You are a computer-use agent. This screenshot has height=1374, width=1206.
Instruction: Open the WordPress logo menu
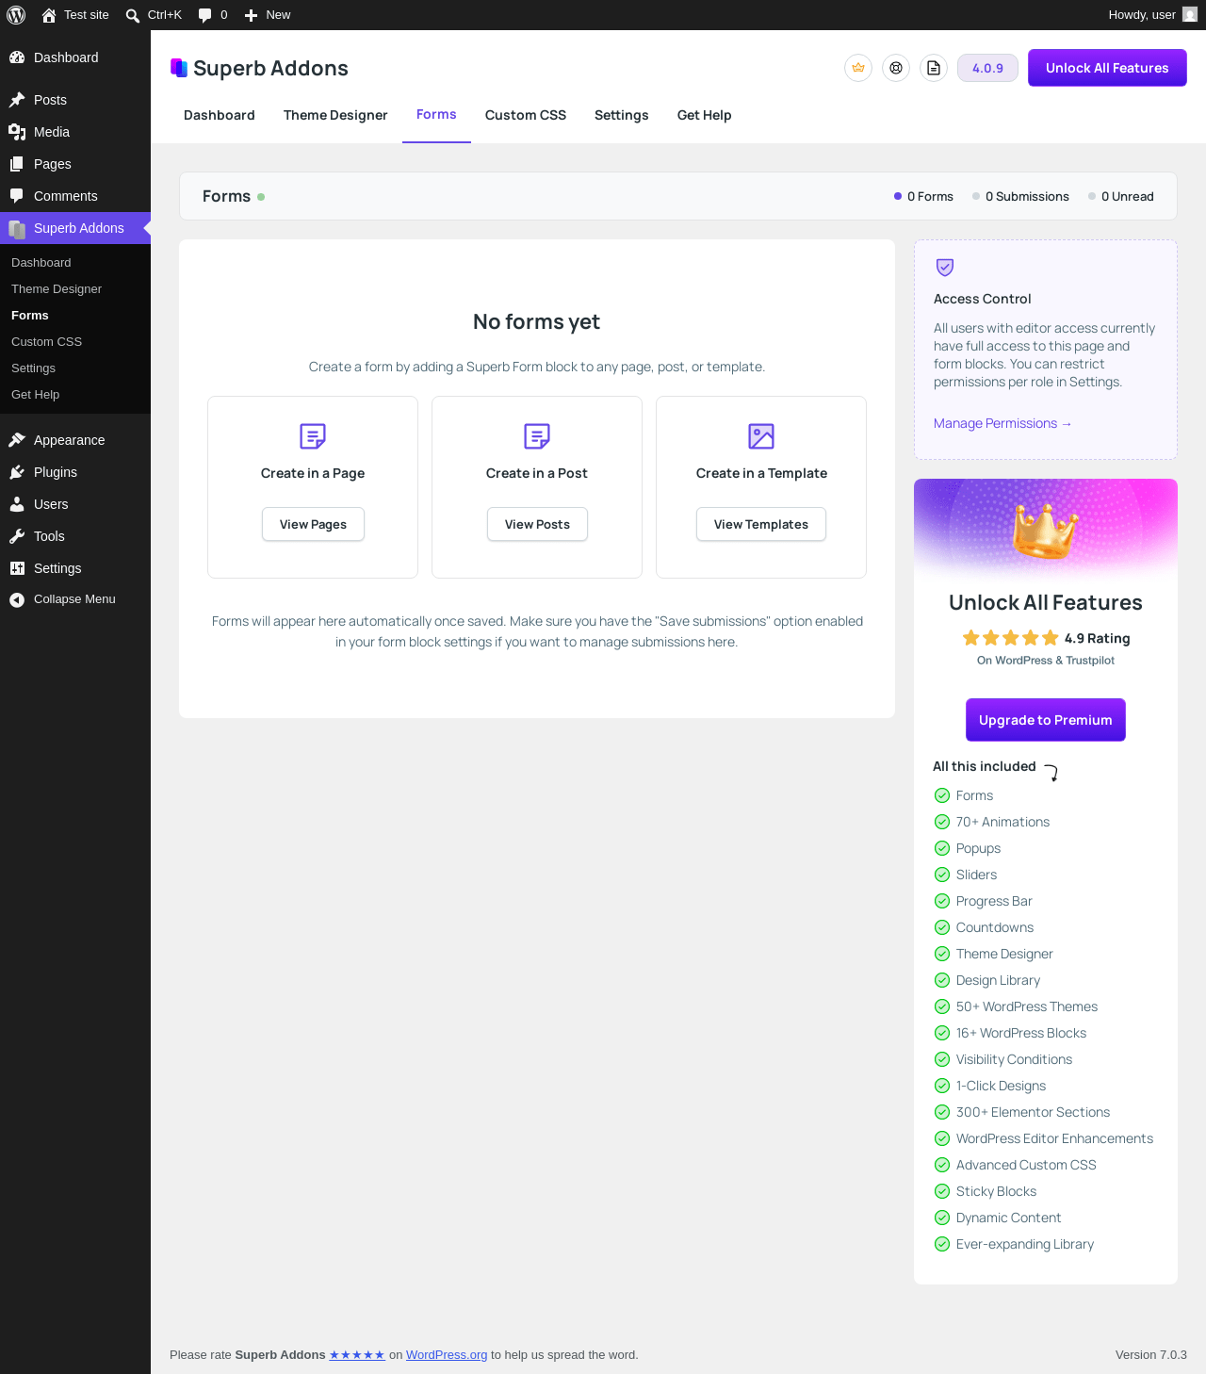(x=16, y=15)
